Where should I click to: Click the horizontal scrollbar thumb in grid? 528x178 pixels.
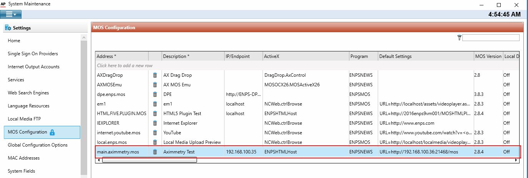coord(149,160)
